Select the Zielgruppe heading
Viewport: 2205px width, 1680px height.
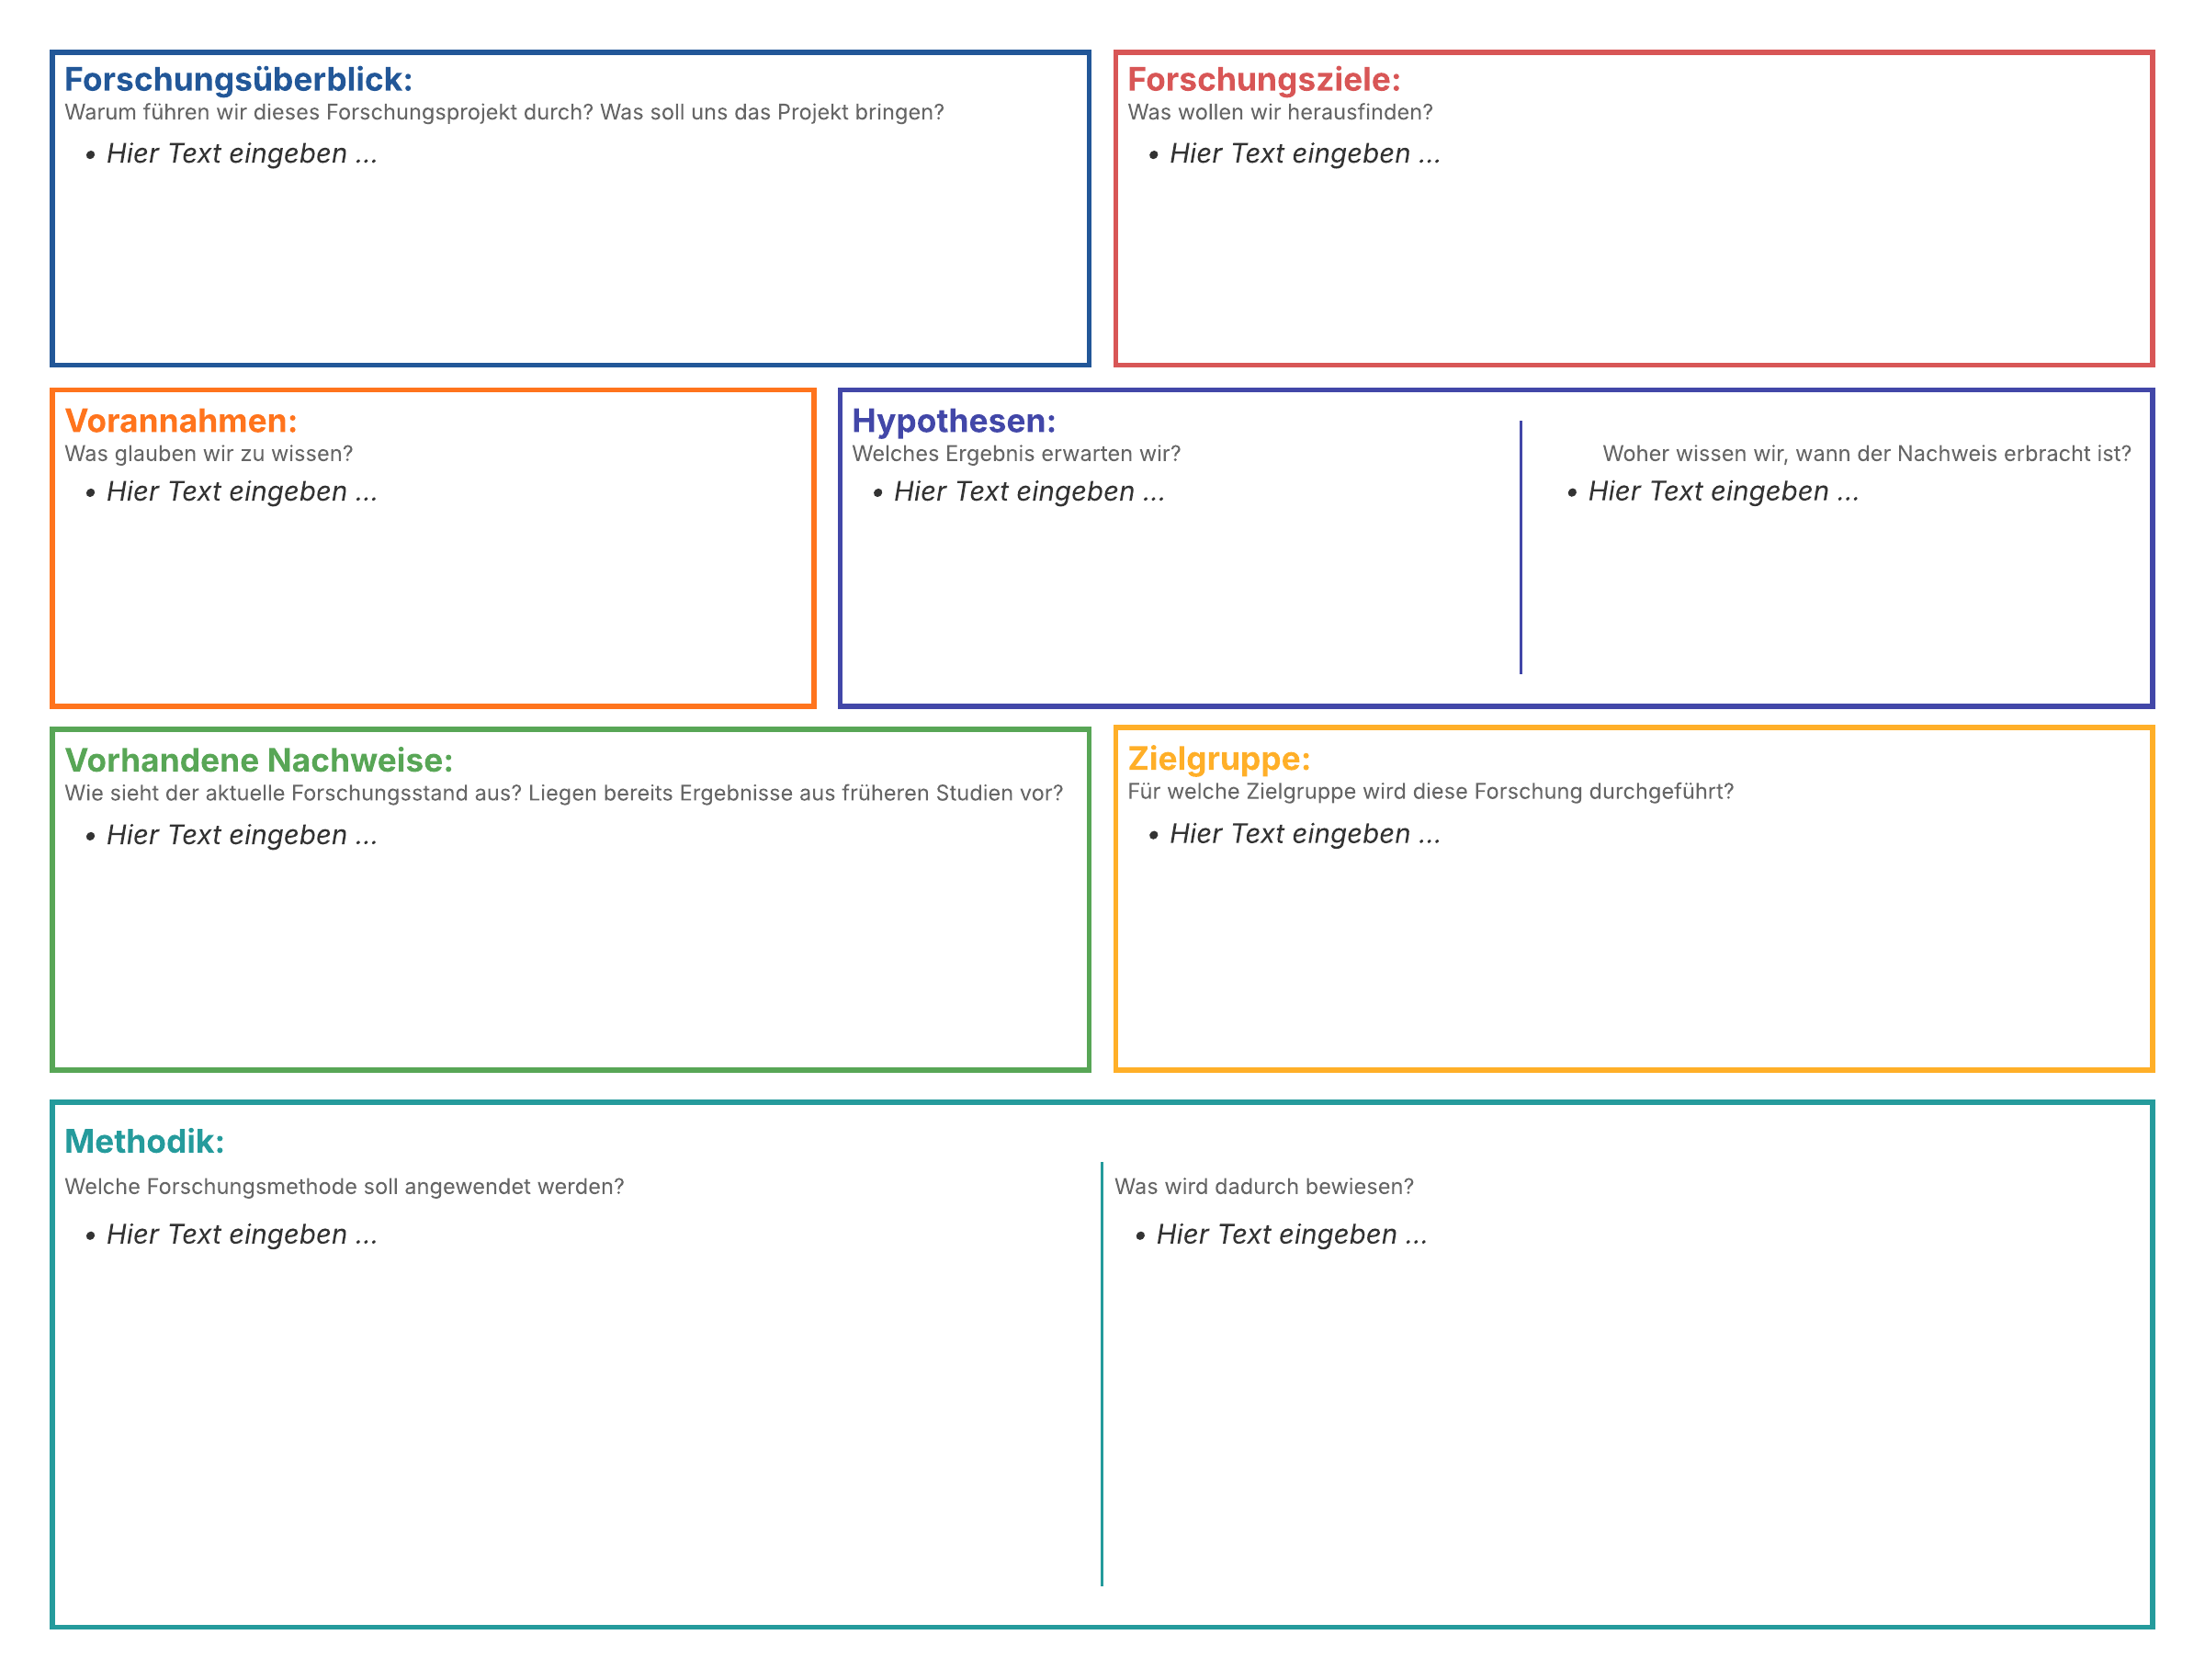pyautogui.click(x=1218, y=759)
